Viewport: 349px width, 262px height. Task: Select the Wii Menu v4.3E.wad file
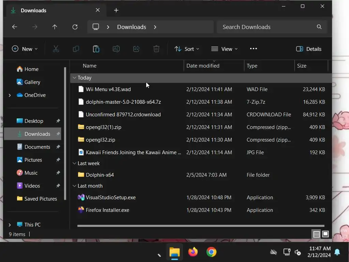click(x=200, y=89)
